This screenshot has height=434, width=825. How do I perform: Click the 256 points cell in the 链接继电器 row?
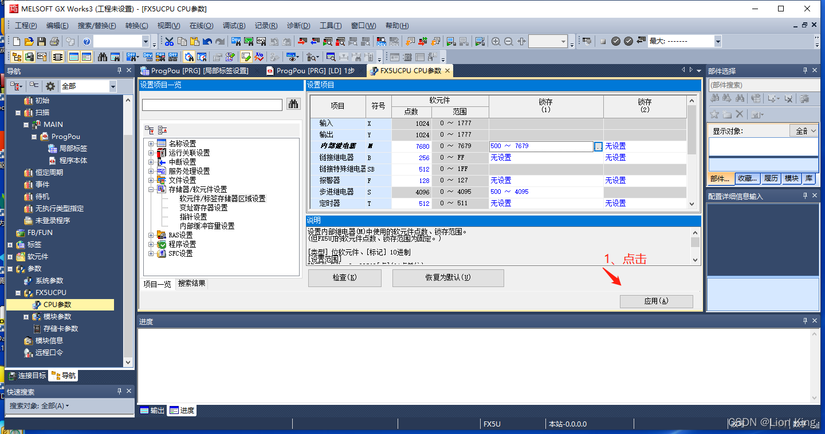(x=411, y=158)
